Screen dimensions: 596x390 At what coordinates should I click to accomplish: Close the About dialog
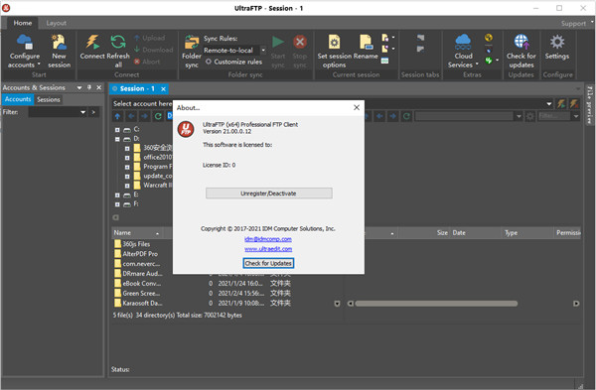point(357,107)
